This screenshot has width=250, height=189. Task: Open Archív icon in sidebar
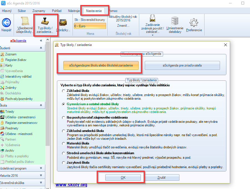click(2, 151)
